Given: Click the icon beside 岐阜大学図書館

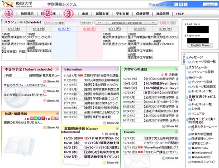Looking at the screenshot, I should point(190,134).
